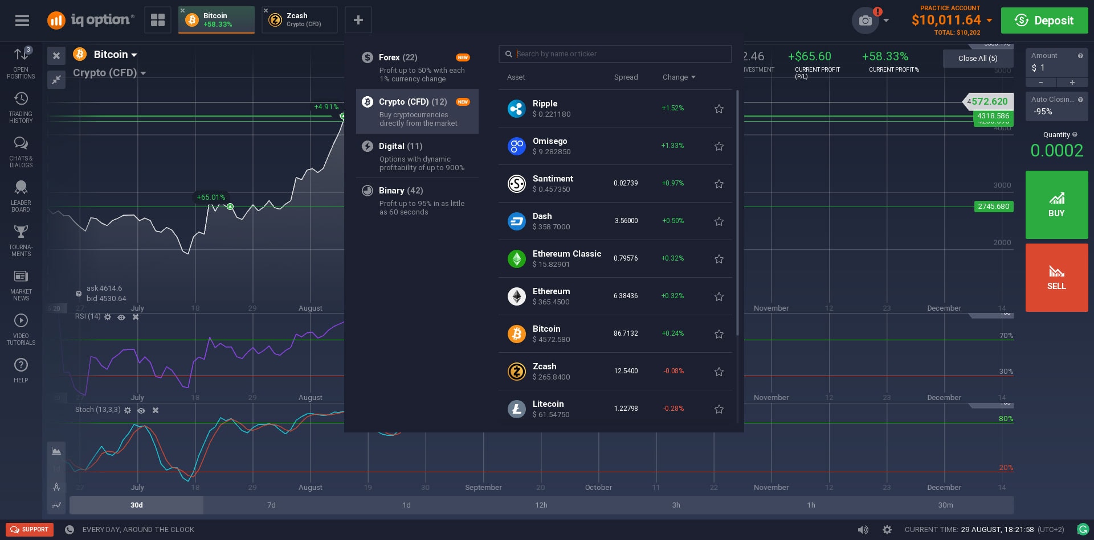Click the ask/bid info question icon

pos(79,294)
